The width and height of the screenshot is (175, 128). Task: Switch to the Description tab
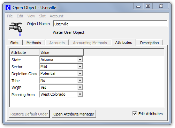coord(149,43)
